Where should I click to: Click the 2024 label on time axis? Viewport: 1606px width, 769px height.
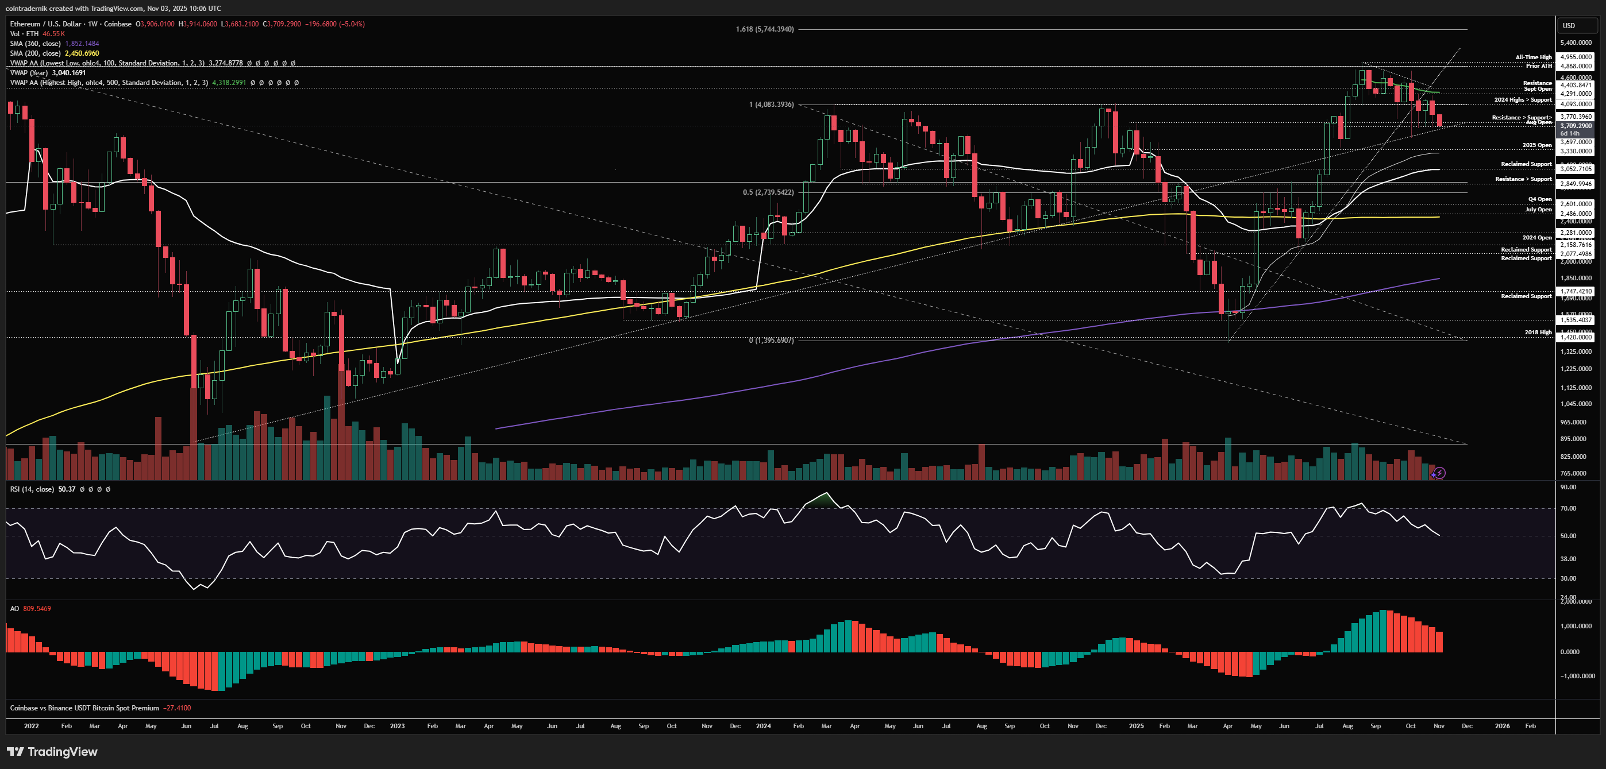(x=763, y=726)
